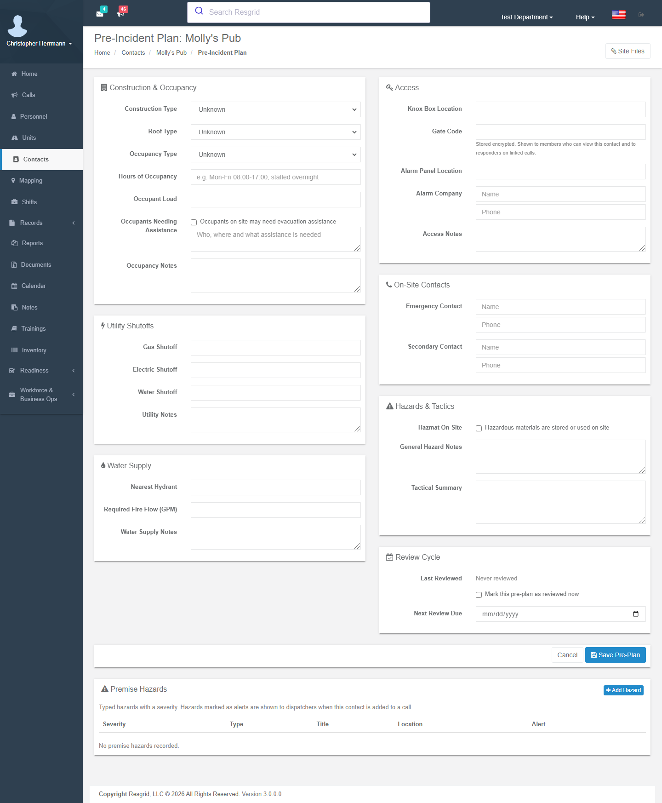Viewport: 662px width, 803px height.
Task: Open Contacts in the sidebar menu
Action: coord(41,160)
